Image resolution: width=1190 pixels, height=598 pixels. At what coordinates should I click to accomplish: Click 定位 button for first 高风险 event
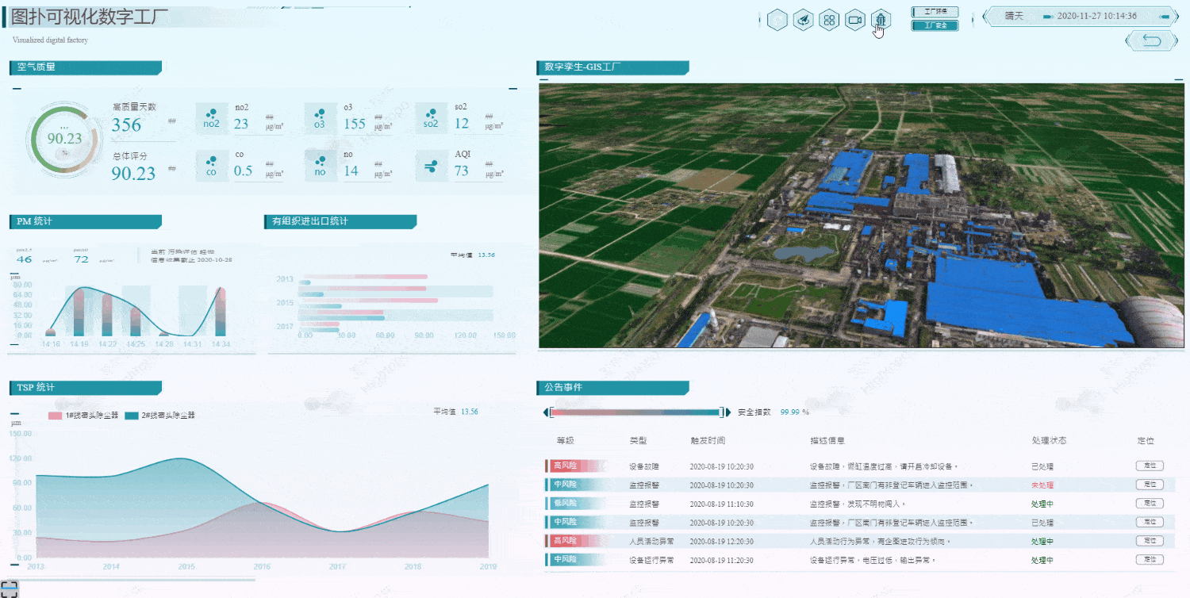1150,466
